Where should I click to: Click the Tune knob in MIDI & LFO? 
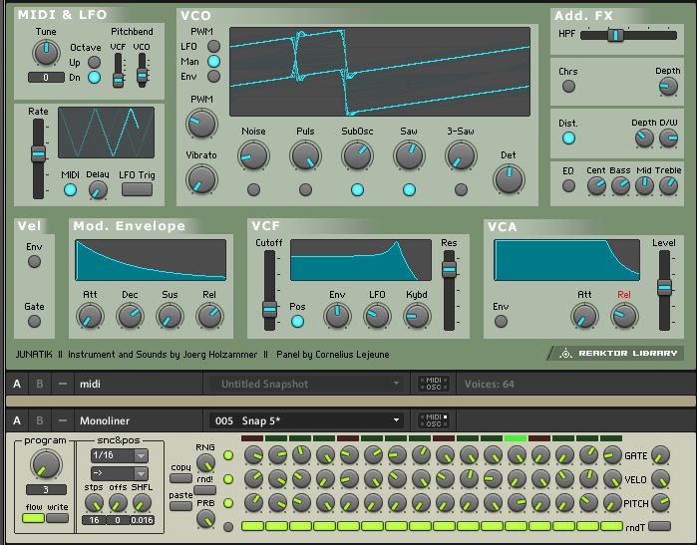coord(46,53)
